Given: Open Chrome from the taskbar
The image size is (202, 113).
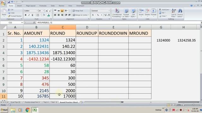Looking at the screenshot, I should point(27,110).
